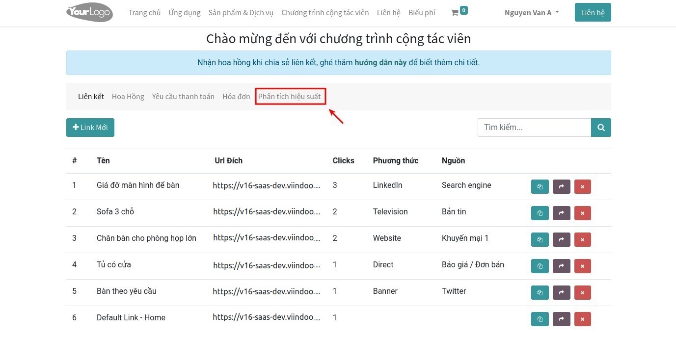Share the Sofa 3 chỗ link
The width and height of the screenshot is (676, 337).
(561, 213)
